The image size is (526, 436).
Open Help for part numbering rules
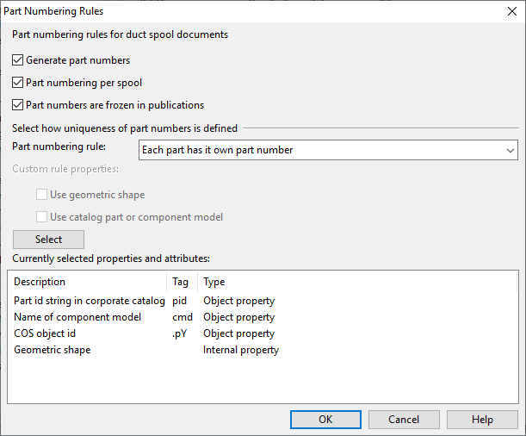click(x=482, y=420)
